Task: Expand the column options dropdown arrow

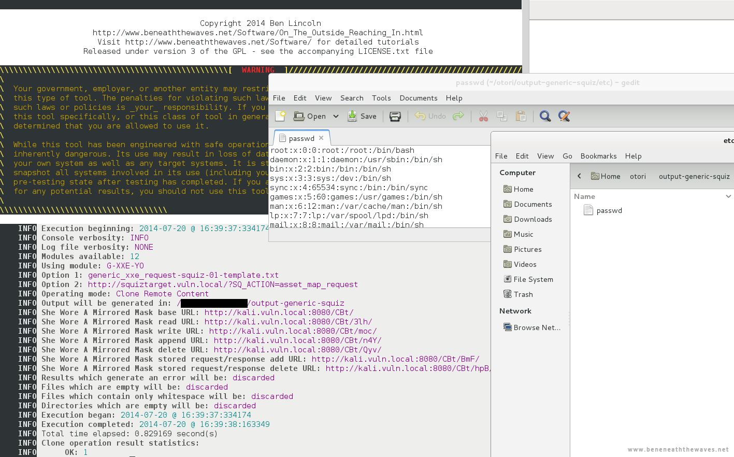Action: (x=728, y=196)
